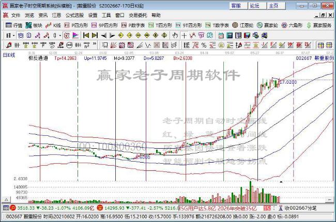The height and width of the screenshot is (222, 336).
Task: Click the 客服 button in title bar
Action: [x=238, y=6]
